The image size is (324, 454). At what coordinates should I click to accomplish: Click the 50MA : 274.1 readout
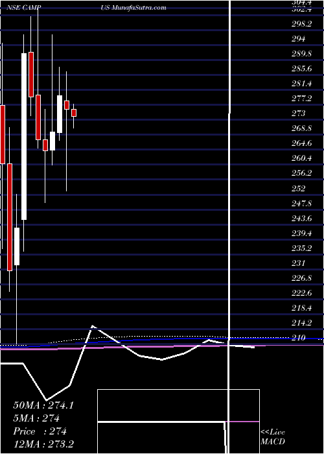(x=43, y=405)
